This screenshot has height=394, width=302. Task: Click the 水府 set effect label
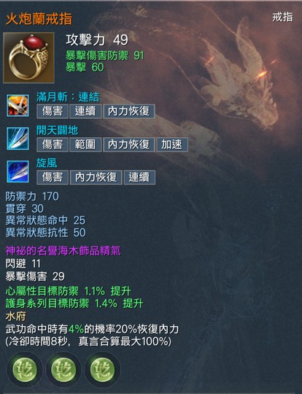pyautogui.click(x=16, y=317)
